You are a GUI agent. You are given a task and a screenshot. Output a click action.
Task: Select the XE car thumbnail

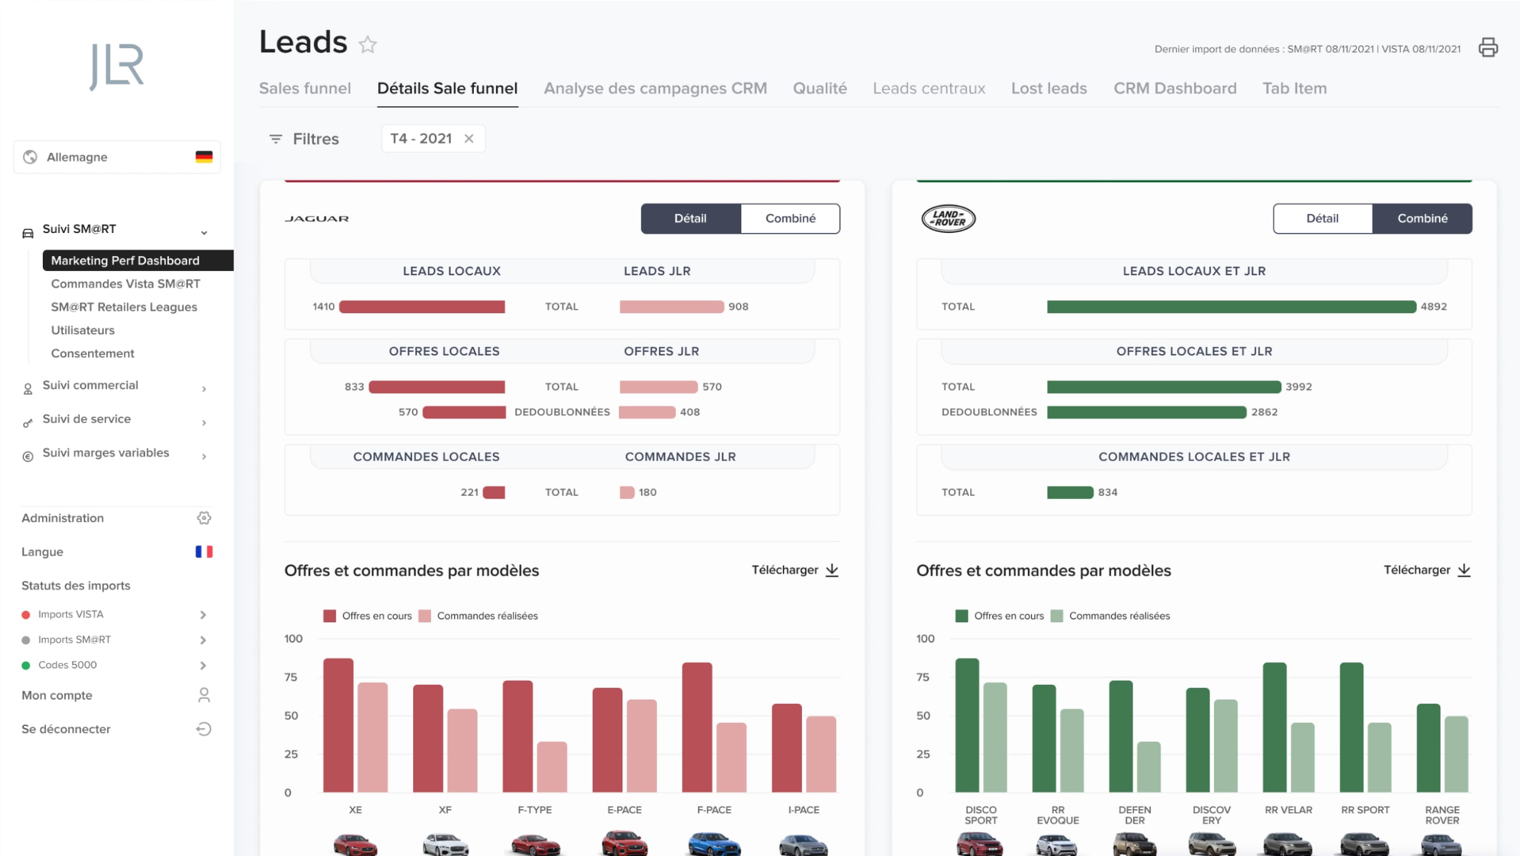point(356,844)
